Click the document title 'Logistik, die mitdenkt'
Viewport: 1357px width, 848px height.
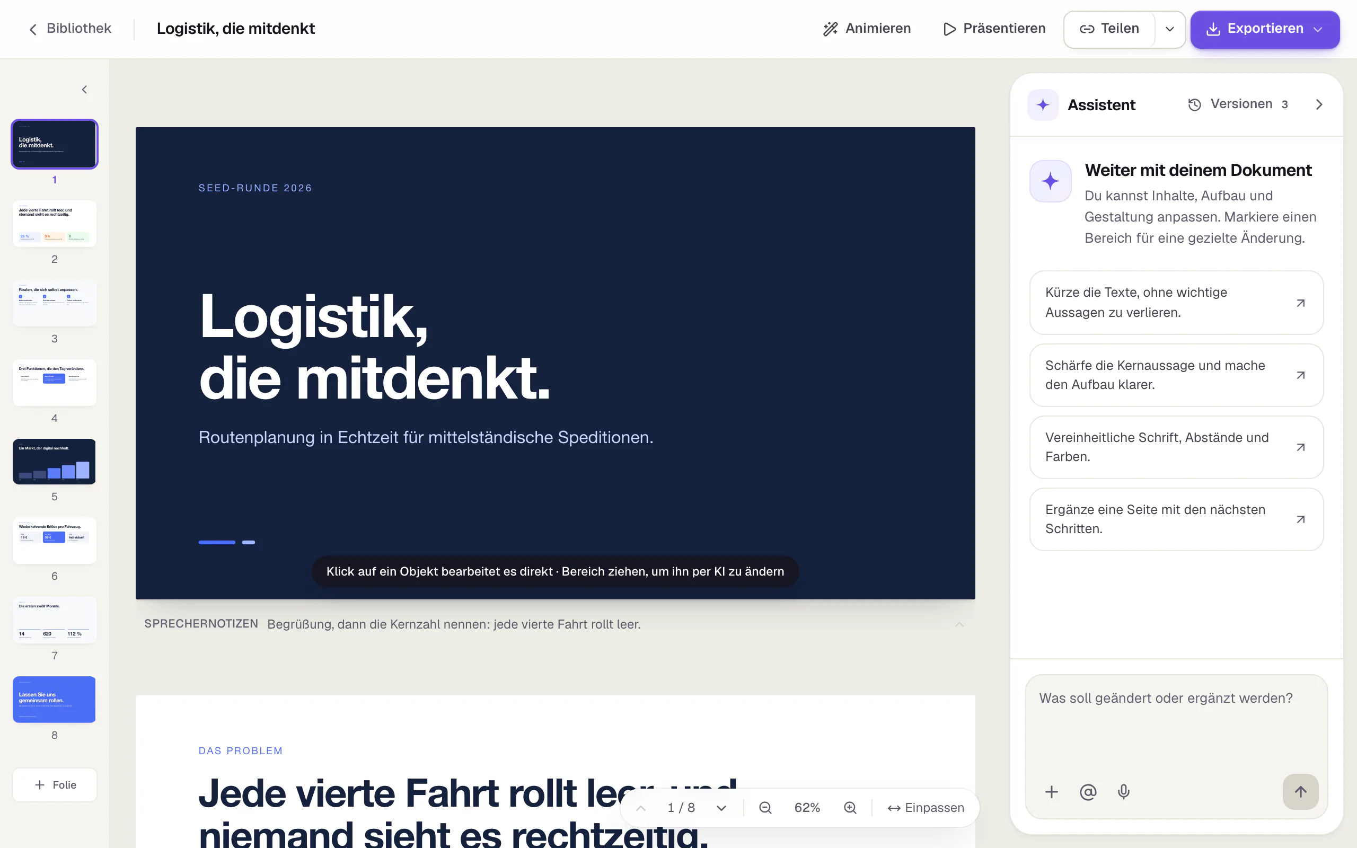coord(235,29)
